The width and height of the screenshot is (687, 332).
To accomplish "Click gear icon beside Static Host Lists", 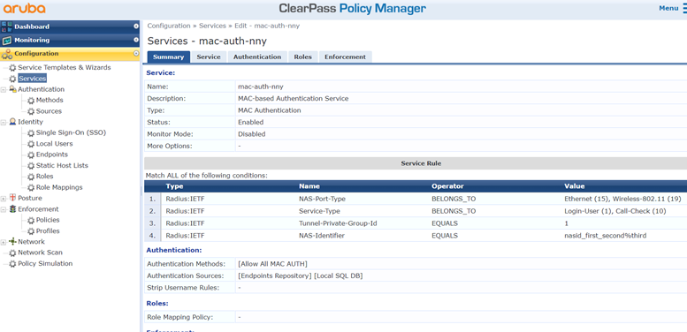I will point(31,165).
